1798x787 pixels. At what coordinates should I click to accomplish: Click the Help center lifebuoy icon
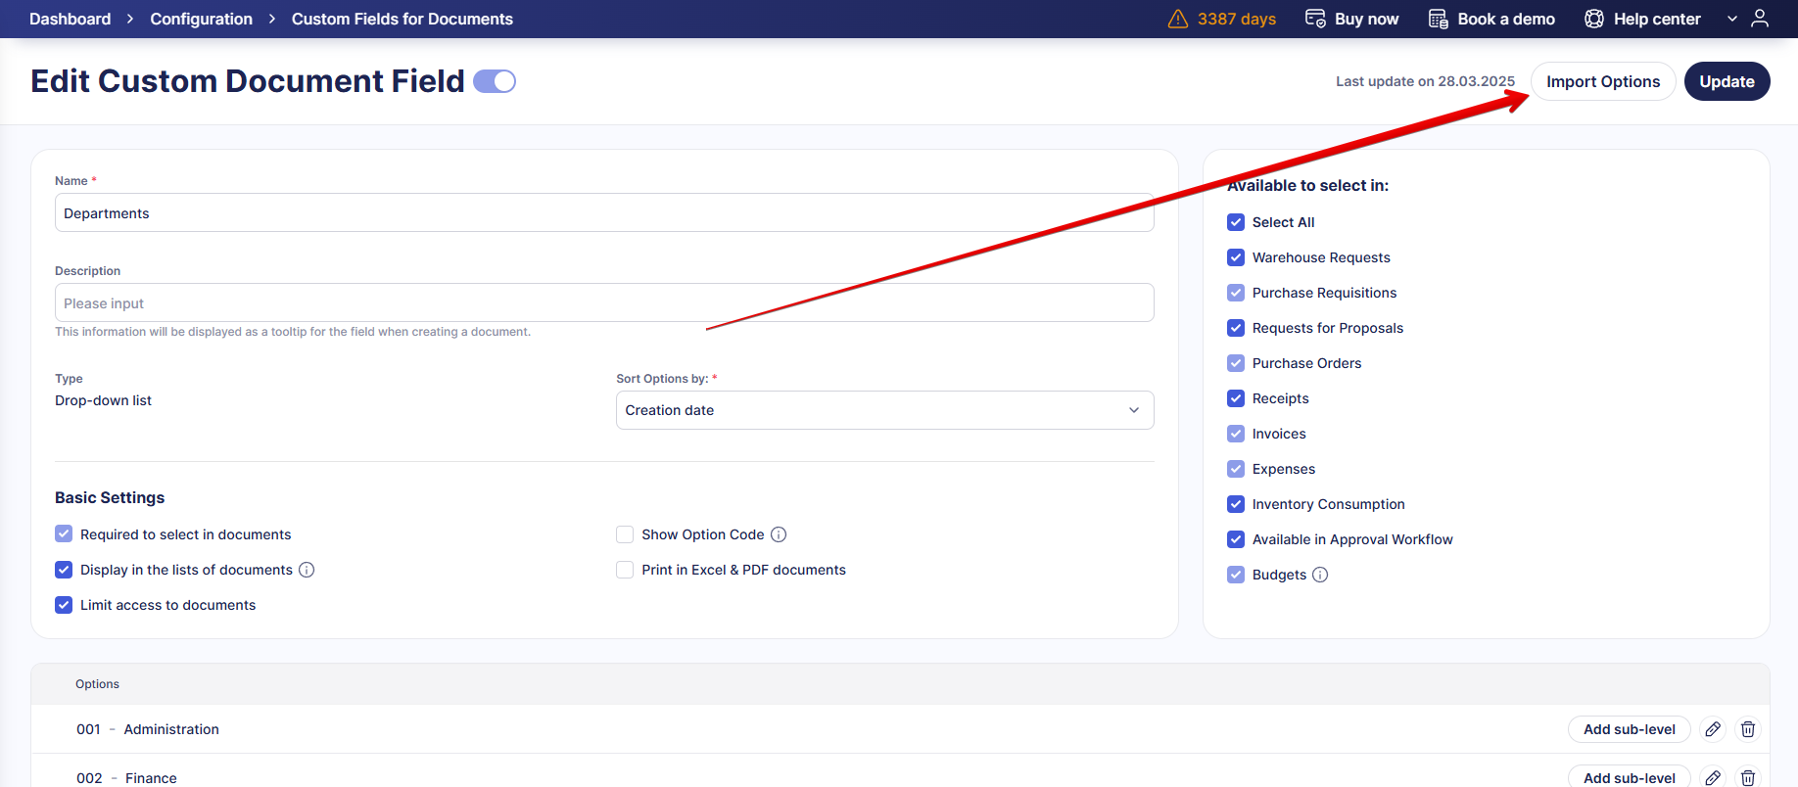[x=1594, y=19]
